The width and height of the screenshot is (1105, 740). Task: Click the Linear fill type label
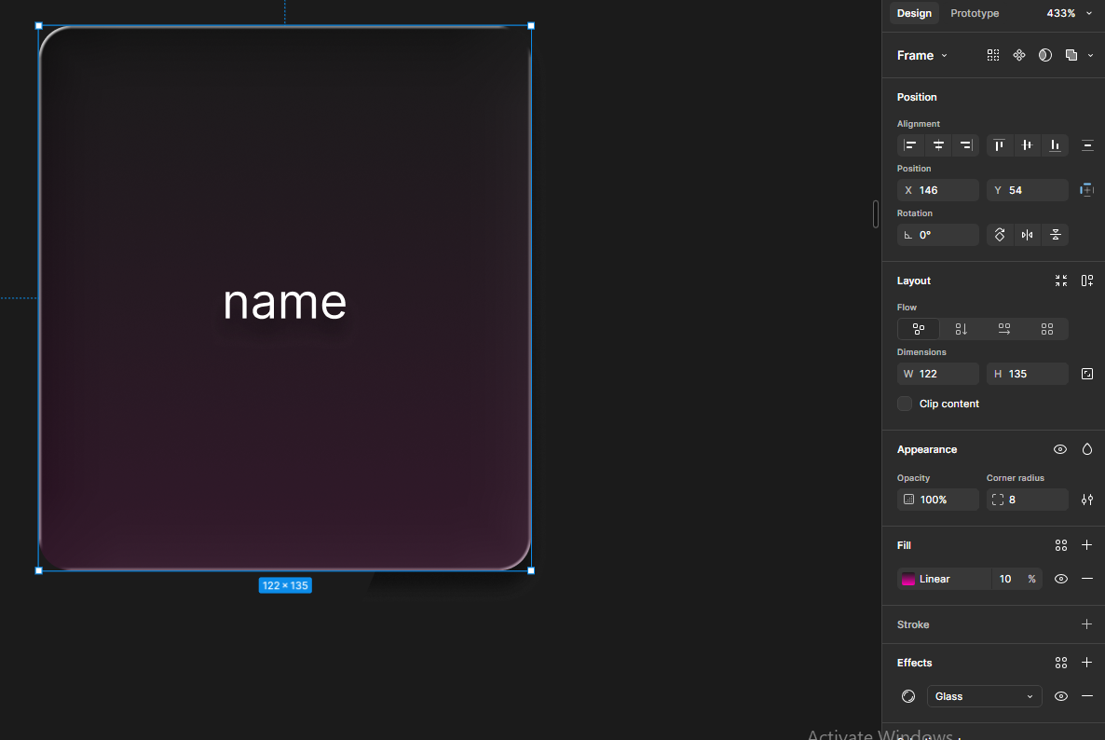pos(934,580)
